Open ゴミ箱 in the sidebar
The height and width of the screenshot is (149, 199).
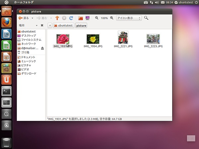coord(31,52)
